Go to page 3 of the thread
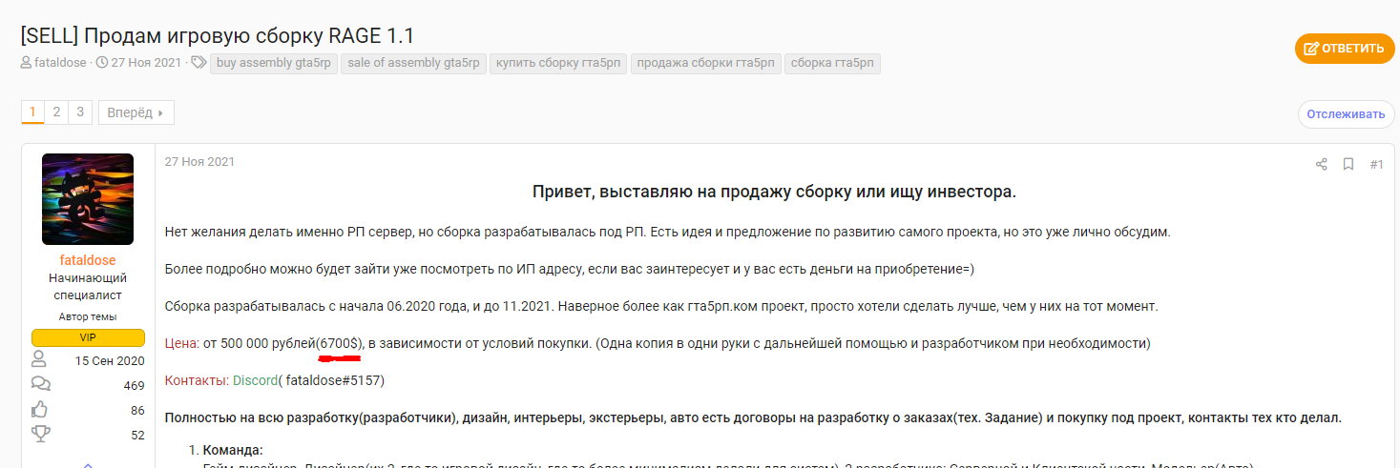The image size is (1400, 468). click(x=80, y=112)
